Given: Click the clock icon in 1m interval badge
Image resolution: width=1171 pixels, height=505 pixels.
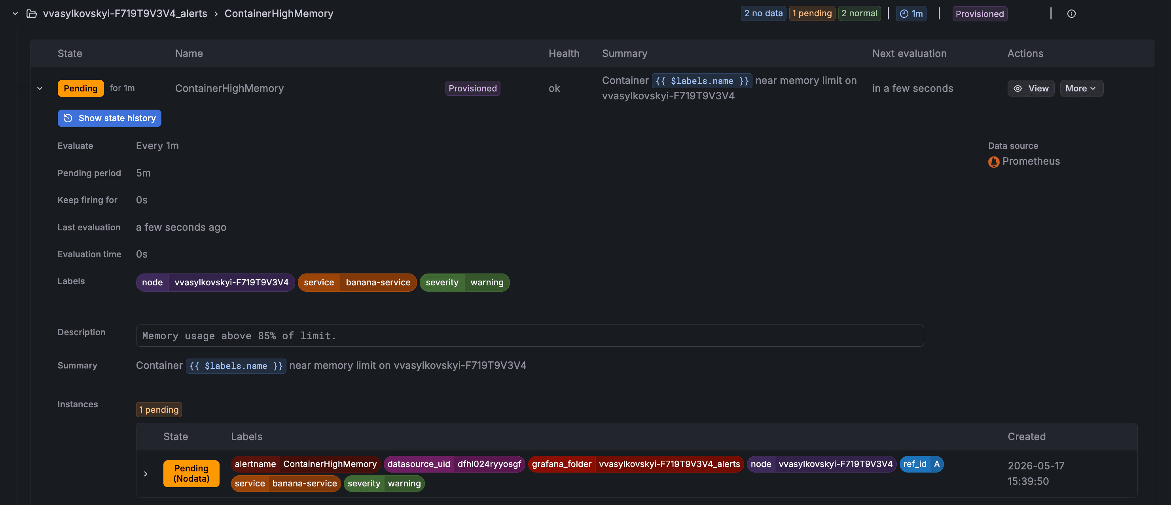Looking at the screenshot, I should (904, 13).
